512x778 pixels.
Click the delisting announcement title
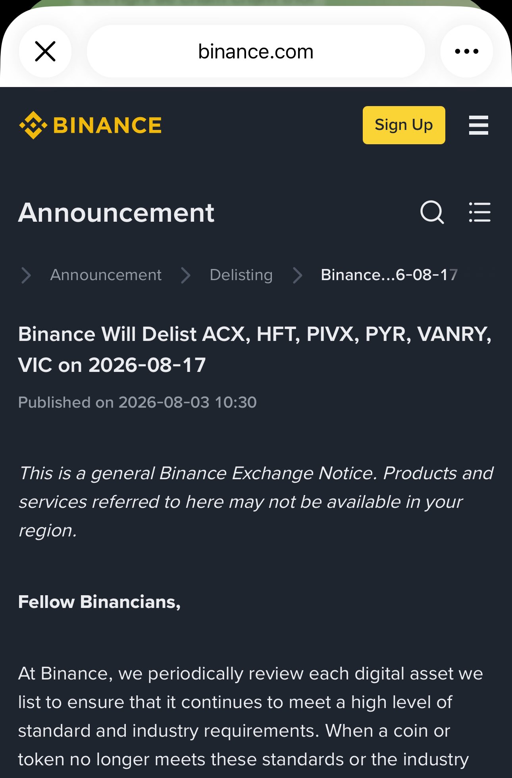pyautogui.click(x=255, y=349)
